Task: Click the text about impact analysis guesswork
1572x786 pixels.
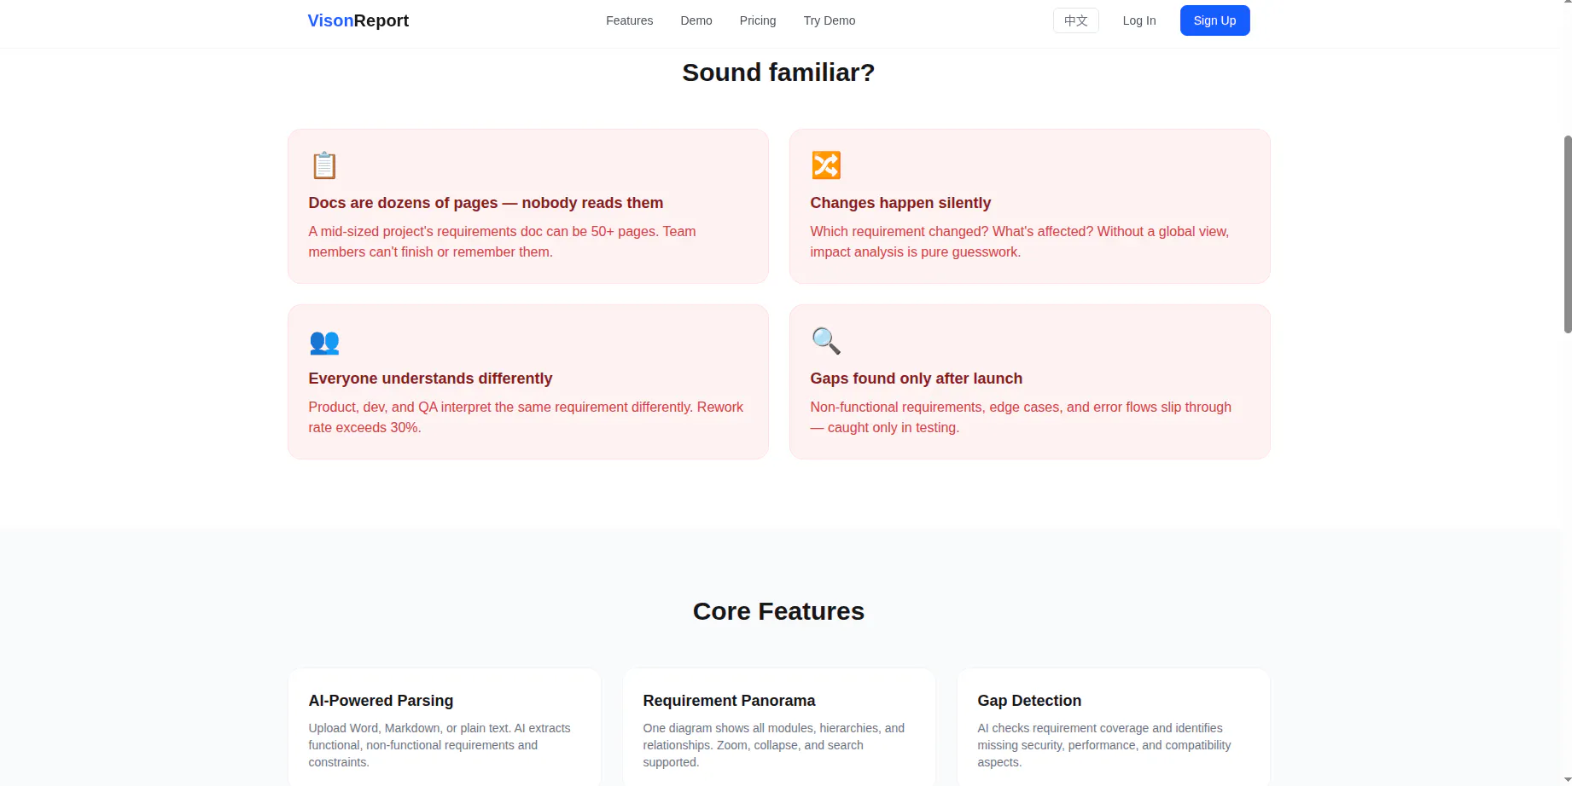Action: click(1019, 242)
